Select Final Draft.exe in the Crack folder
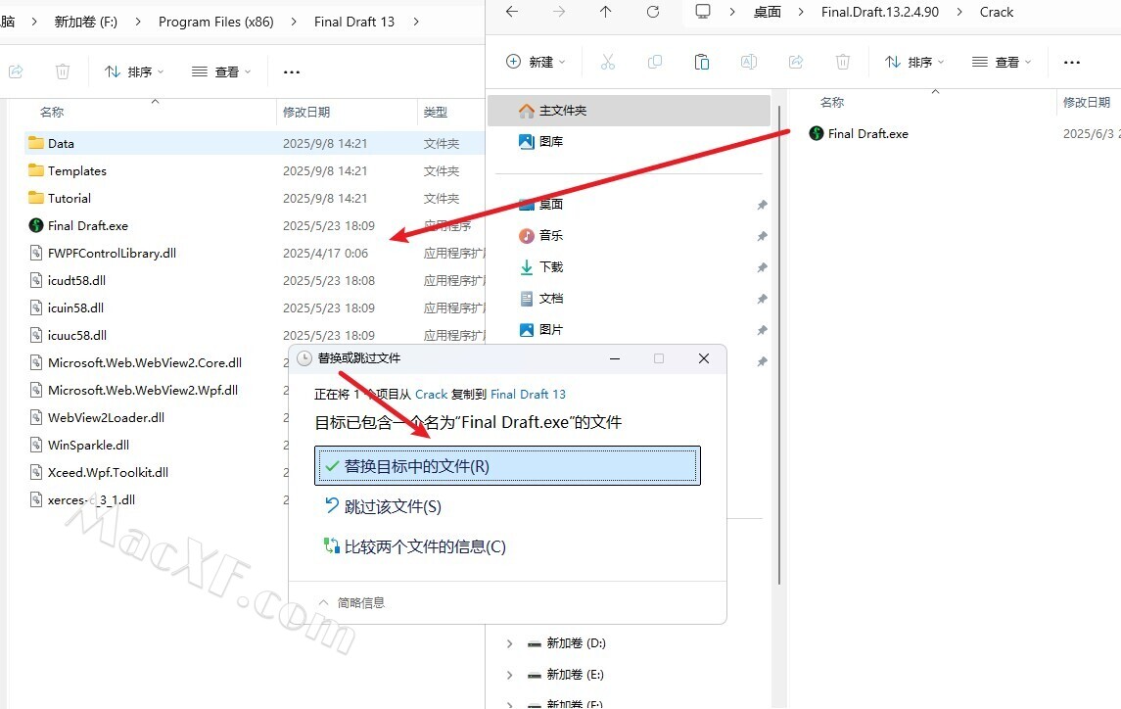The width and height of the screenshot is (1121, 709). [x=859, y=134]
